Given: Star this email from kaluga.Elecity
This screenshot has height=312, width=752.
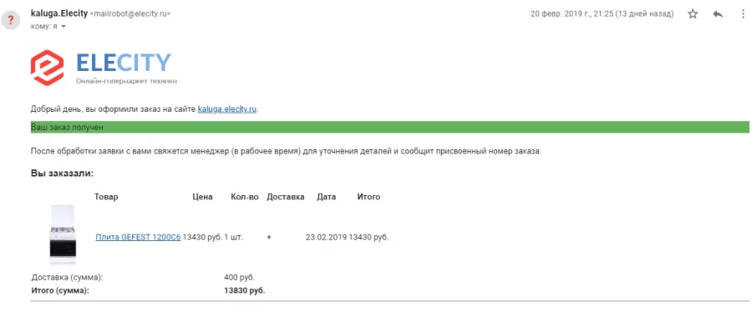Looking at the screenshot, I should pos(693,14).
